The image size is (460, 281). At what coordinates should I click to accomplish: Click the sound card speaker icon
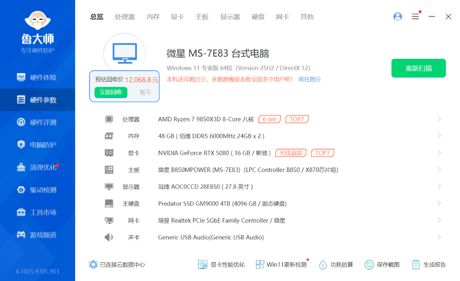point(109,237)
